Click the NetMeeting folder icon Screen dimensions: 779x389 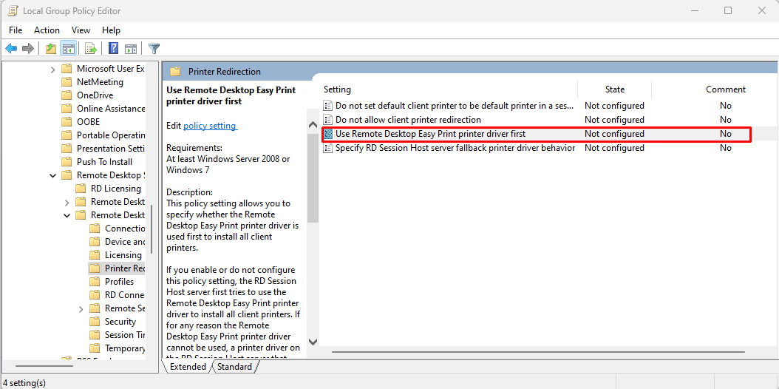click(x=66, y=82)
